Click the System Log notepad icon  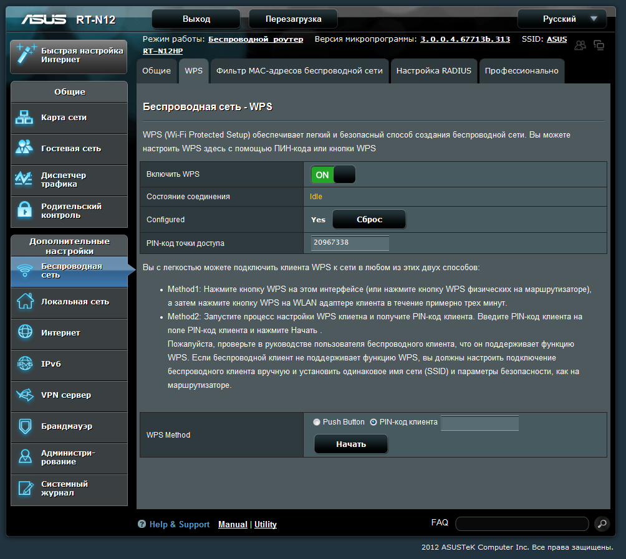[x=26, y=488]
